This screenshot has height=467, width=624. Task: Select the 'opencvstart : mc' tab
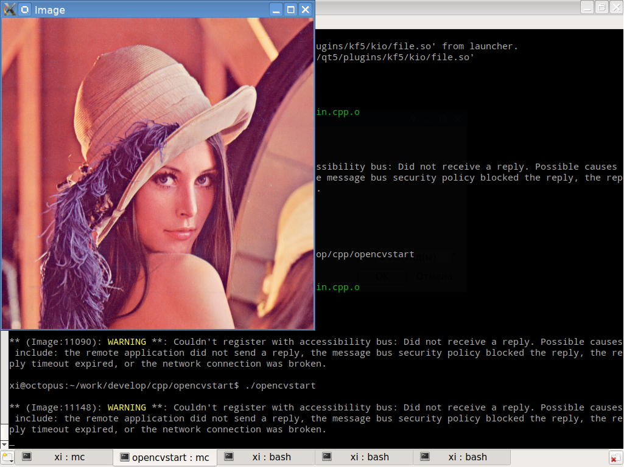[x=165, y=457]
